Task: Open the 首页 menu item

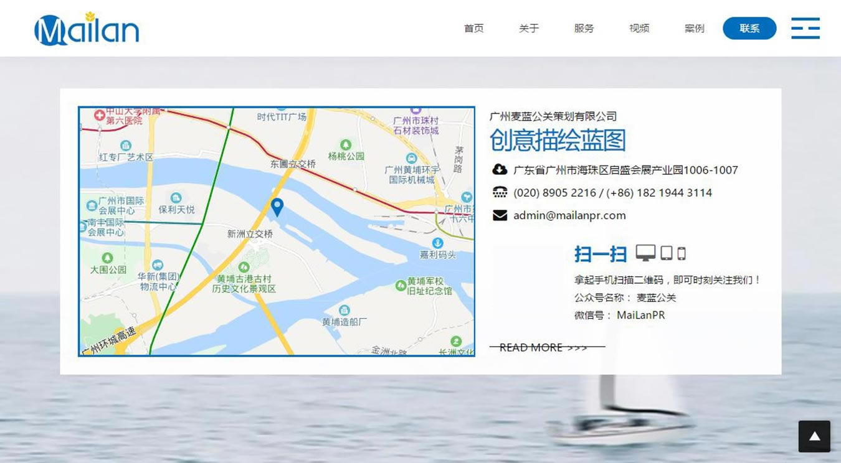Action: (473, 29)
